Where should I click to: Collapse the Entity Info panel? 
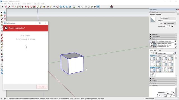click(x=150, y=12)
